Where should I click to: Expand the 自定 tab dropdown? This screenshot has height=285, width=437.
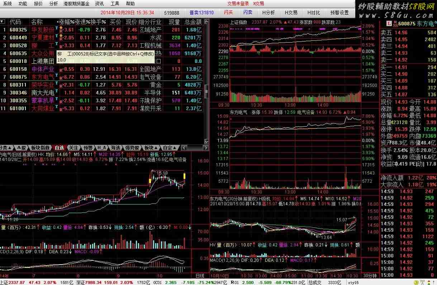170,148
